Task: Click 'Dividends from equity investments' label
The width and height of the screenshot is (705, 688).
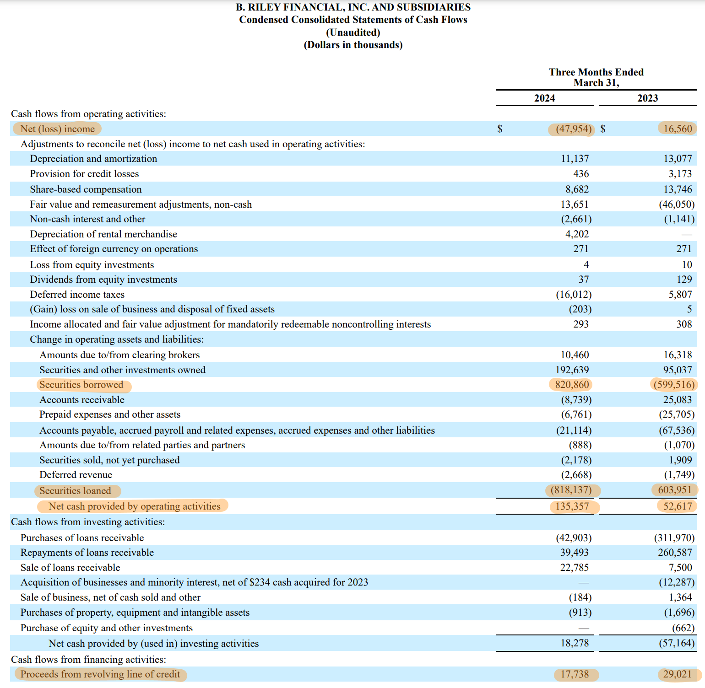Action: tap(103, 279)
